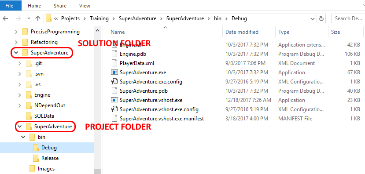The width and height of the screenshot is (365, 174).
Task: Click SuperAdventure.pdb file icon
Action: [x=114, y=91]
